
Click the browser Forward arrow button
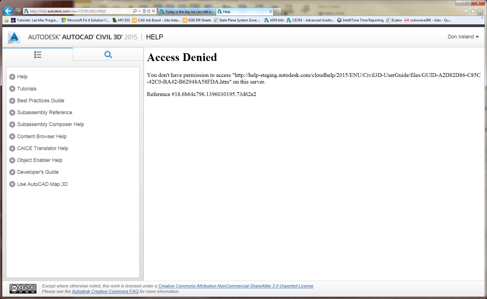[18, 11]
